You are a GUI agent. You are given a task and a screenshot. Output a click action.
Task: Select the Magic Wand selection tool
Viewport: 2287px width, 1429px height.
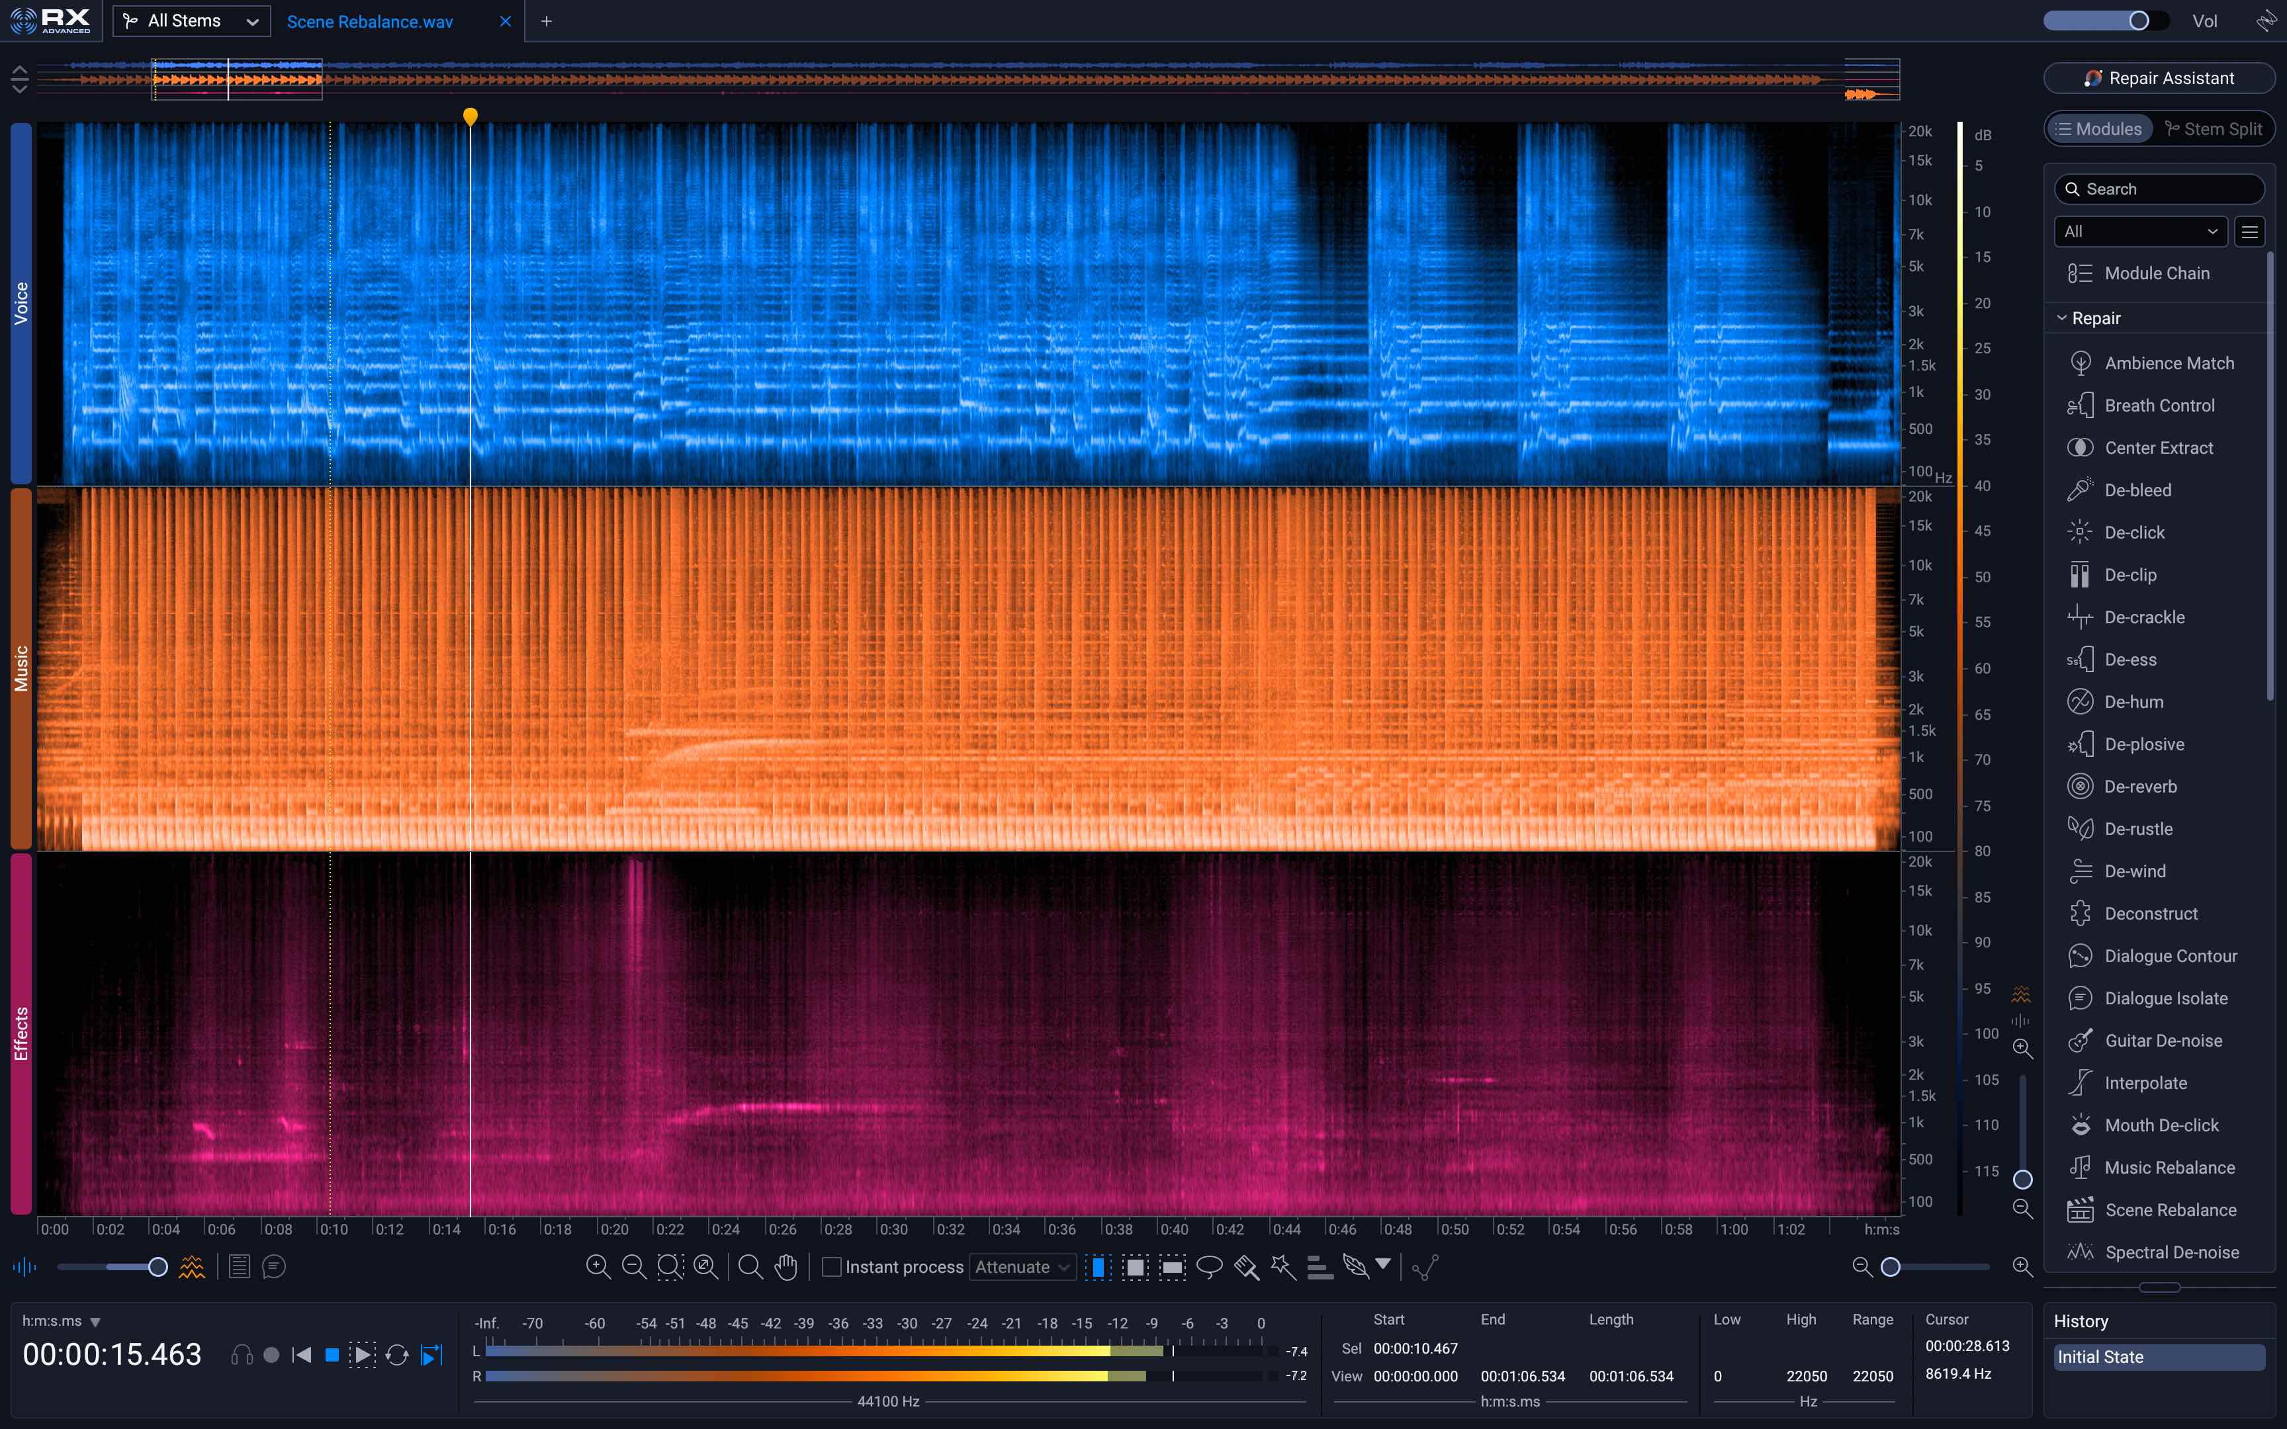[x=1282, y=1266]
